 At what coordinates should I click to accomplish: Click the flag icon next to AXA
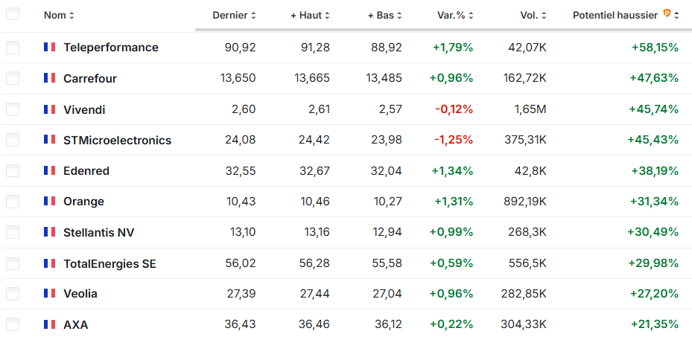point(49,324)
